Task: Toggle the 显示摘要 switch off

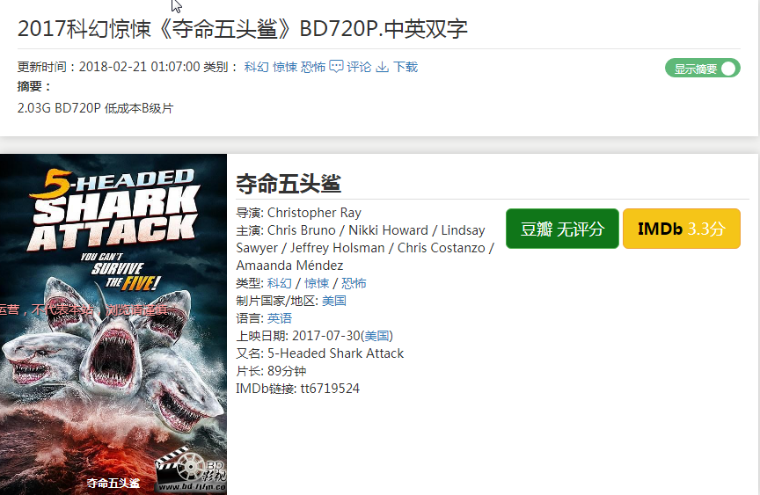Action: (702, 69)
